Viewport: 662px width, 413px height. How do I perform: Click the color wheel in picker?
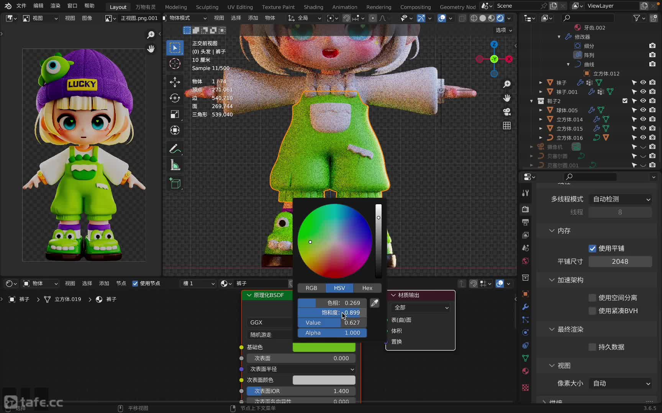(x=335, y=241)
